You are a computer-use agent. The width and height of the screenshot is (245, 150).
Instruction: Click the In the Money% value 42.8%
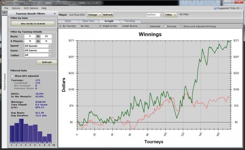(39, 97)
